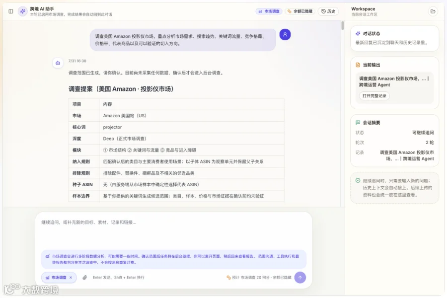Click the user message bubble about Amazon 投影仪市场
447x298 pixels.
[183, 40]
